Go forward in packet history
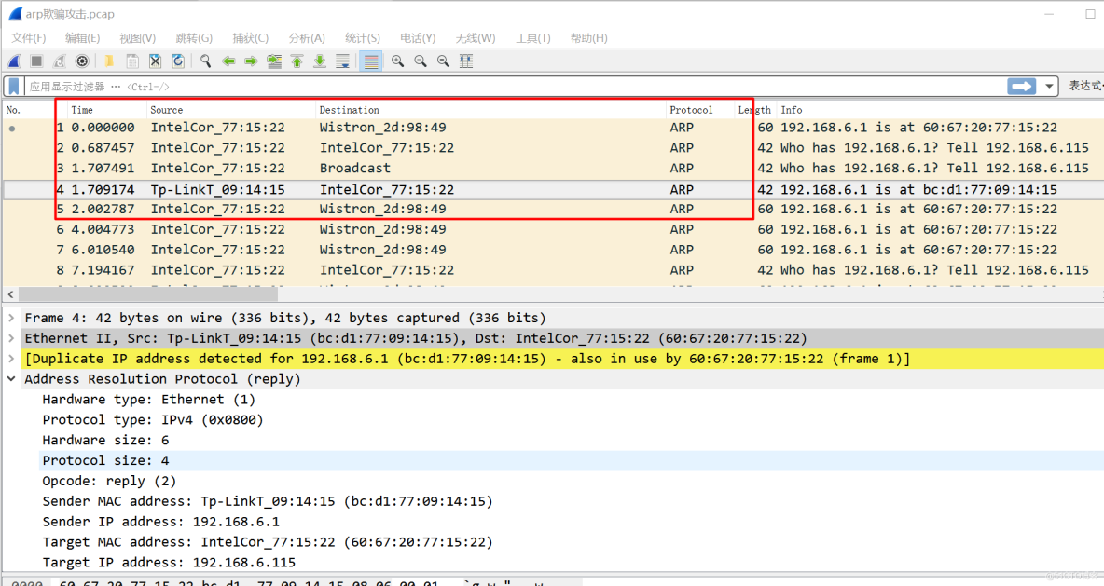This screenshot has height=586, width=1104. click(251, 61)
